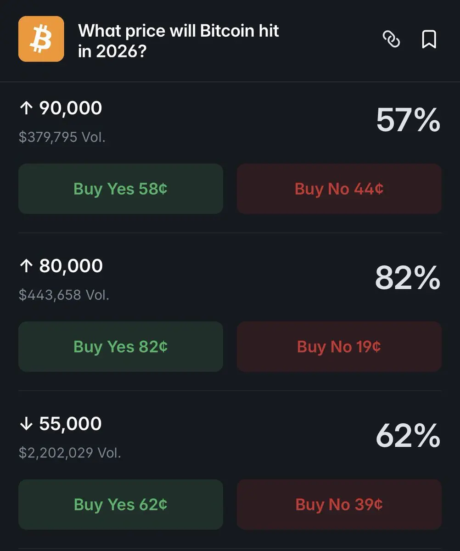Buy No at 44¢ for 90,000
This screenshot has height=551, width=460.
coord(339,189)
